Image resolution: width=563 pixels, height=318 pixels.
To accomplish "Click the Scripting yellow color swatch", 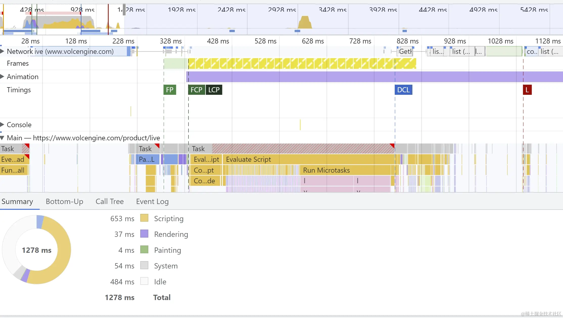I will click(x=144, y=218).
